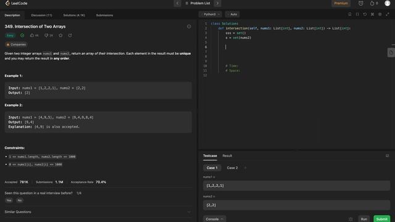Click the Acceptance Rate 70.4% value

[x=101, y=182]
